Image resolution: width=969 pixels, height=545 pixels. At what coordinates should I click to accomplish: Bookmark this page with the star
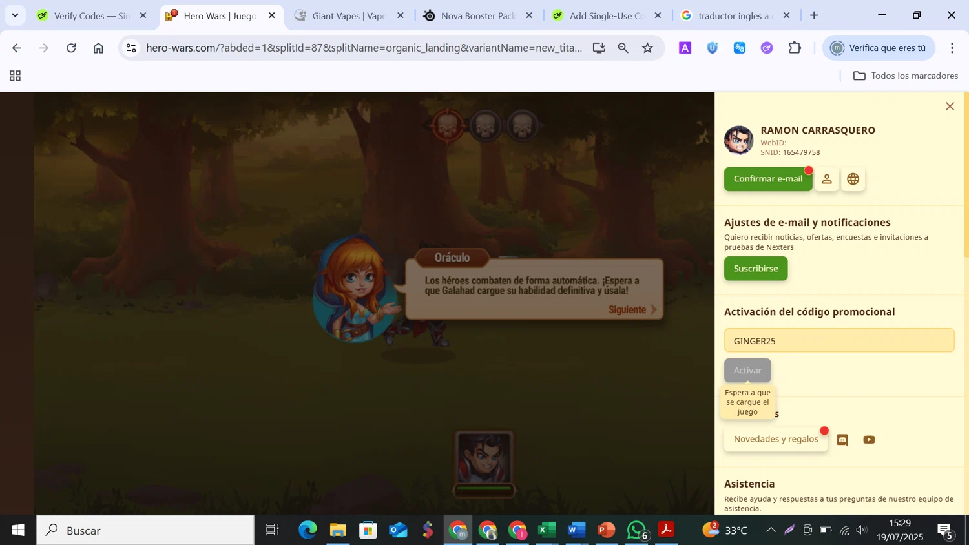tap(647, 48)
